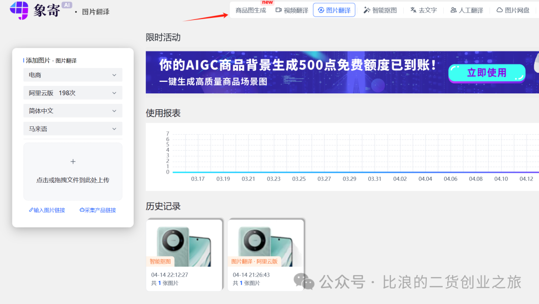
Task: Click the 象寄 purple logo icon
Action: (19, 9)
